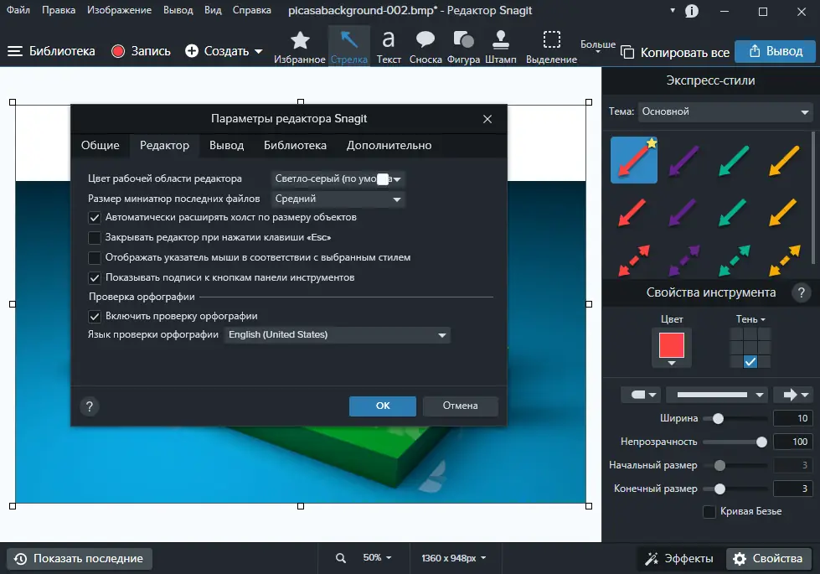Toggle the enable spell check checkbox
Image resolution: width=820 pixels, height=574 pixels.
tap(95, 317)
